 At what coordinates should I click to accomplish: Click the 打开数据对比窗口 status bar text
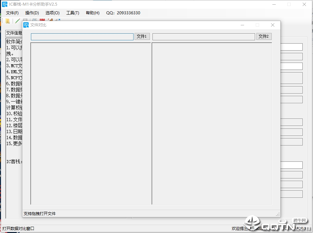[x=18, y=229]
